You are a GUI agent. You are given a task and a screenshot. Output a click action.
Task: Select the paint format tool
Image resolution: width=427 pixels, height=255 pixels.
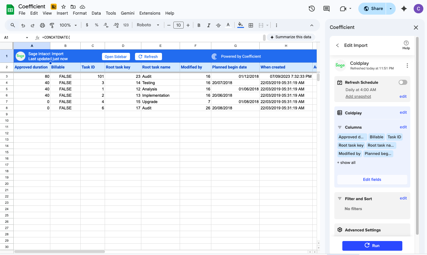pyautogui.click(x=52, y=25)
